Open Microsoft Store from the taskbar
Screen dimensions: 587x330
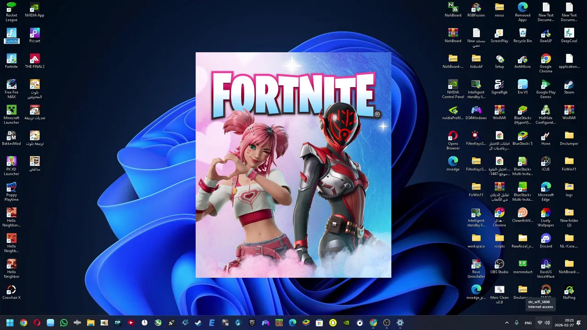(x=319, y=323)
